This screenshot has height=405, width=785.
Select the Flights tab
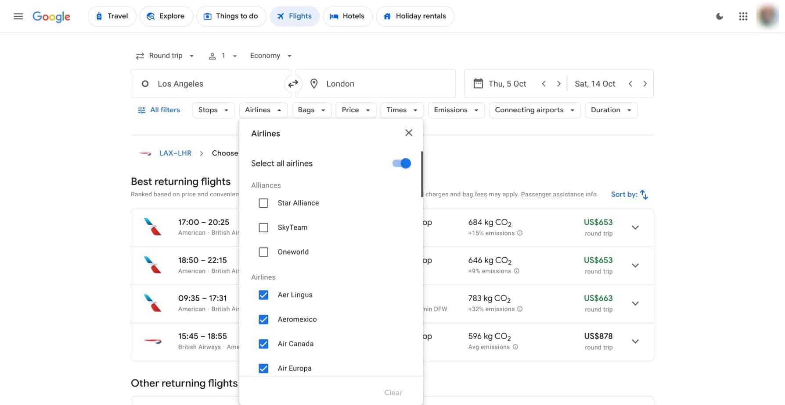point(295,16)
